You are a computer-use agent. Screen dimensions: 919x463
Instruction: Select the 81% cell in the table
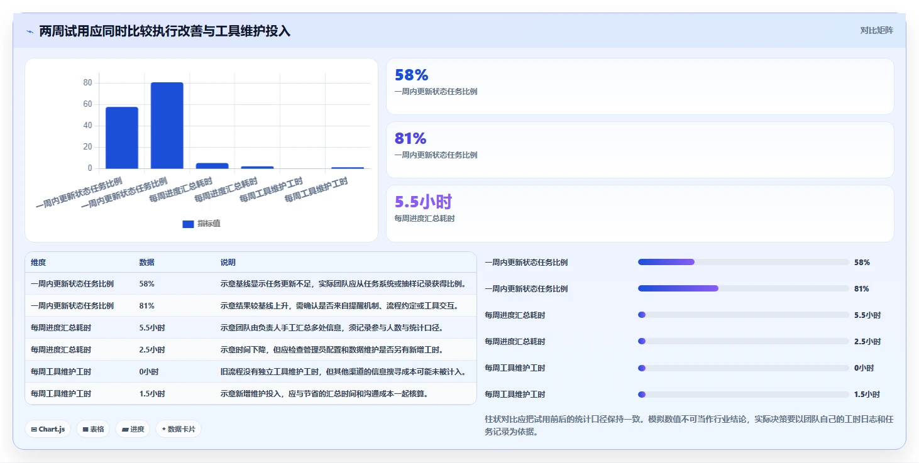pos(147,306)
